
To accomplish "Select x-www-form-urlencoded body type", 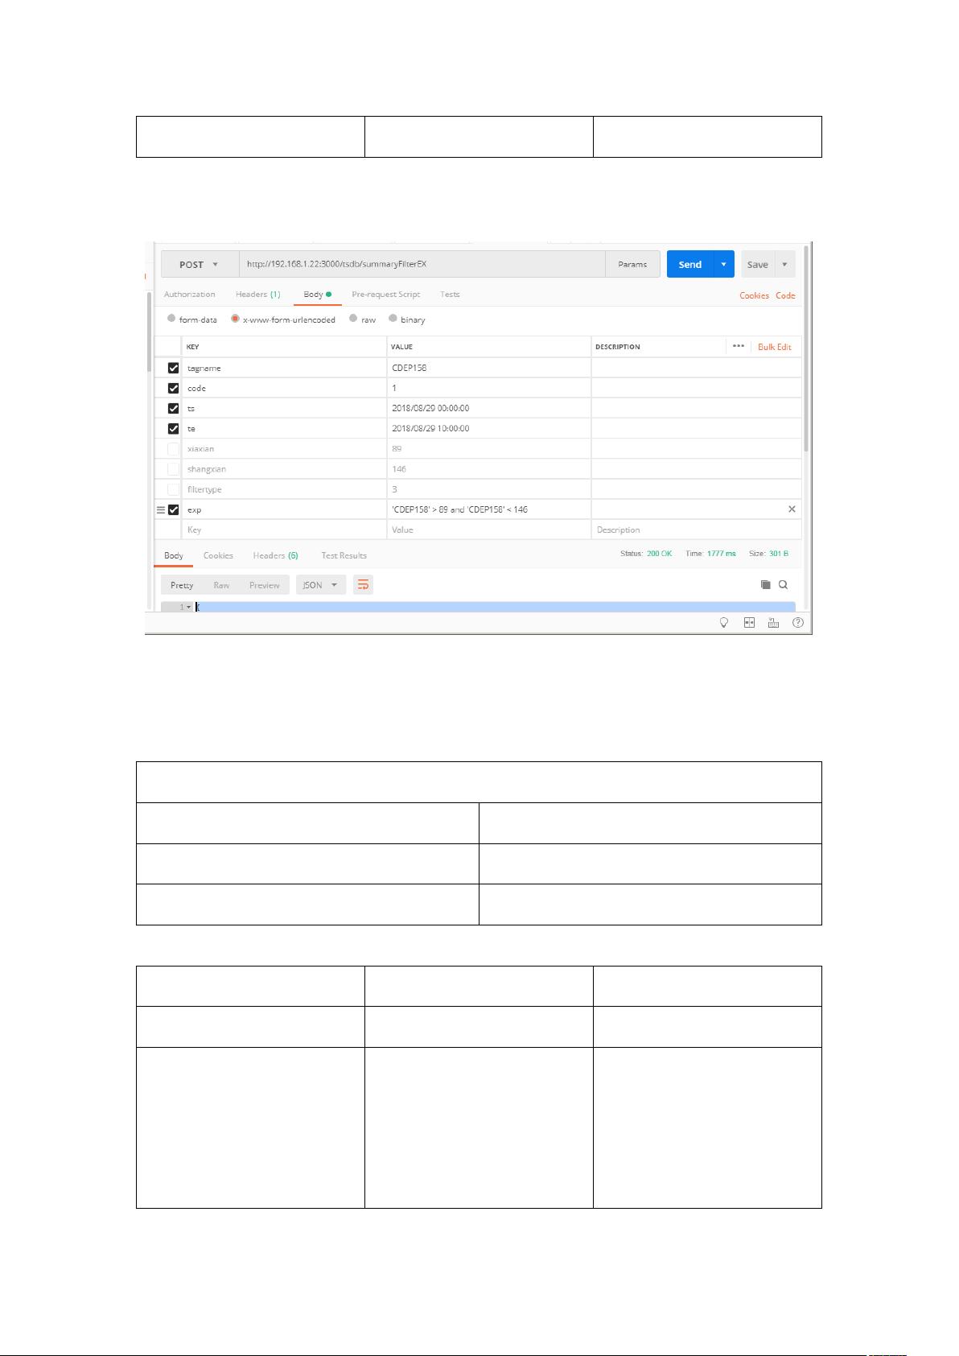I will click(x=235, y=319).
